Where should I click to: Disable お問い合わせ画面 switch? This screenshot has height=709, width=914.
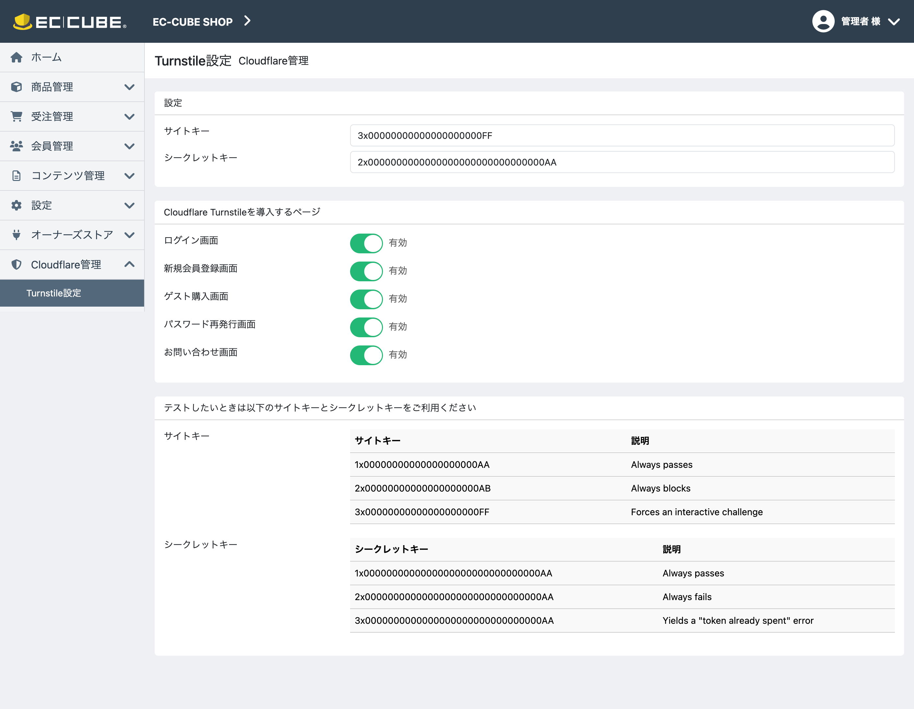366,355
